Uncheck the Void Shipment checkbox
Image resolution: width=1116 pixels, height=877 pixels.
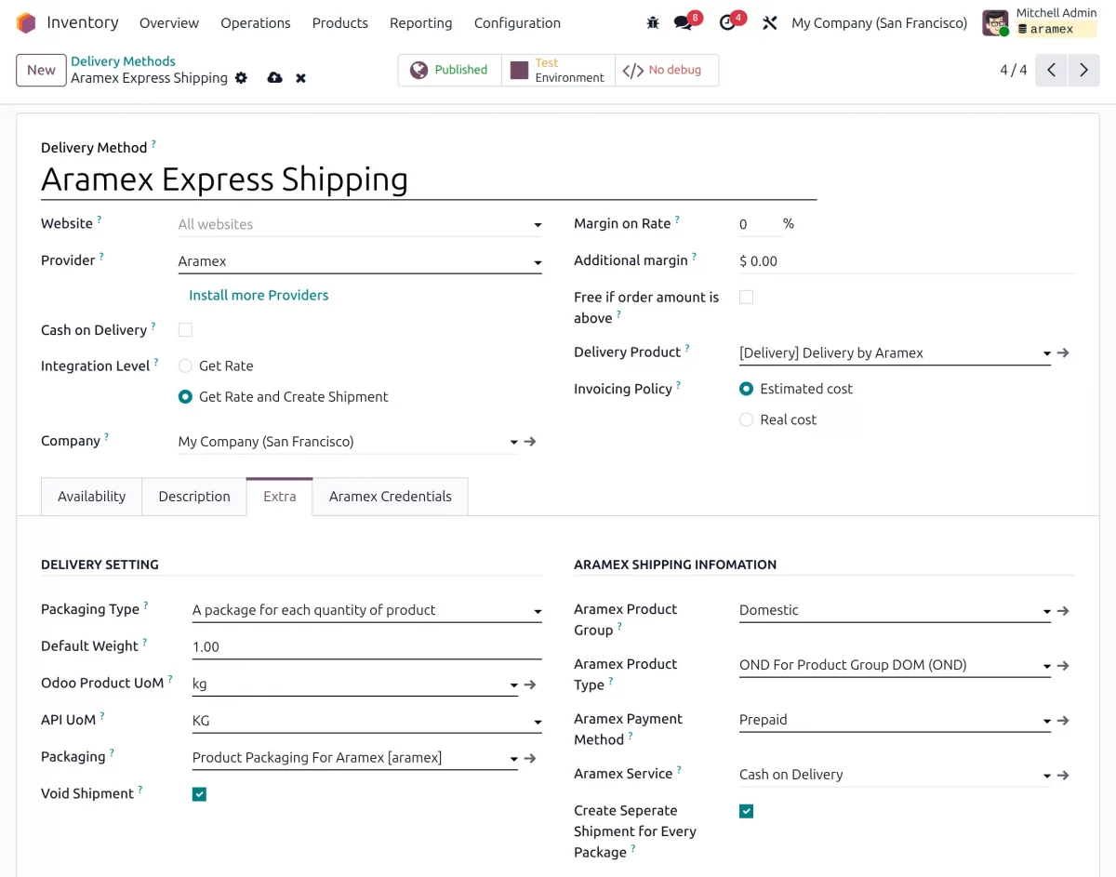click(199, 794)
